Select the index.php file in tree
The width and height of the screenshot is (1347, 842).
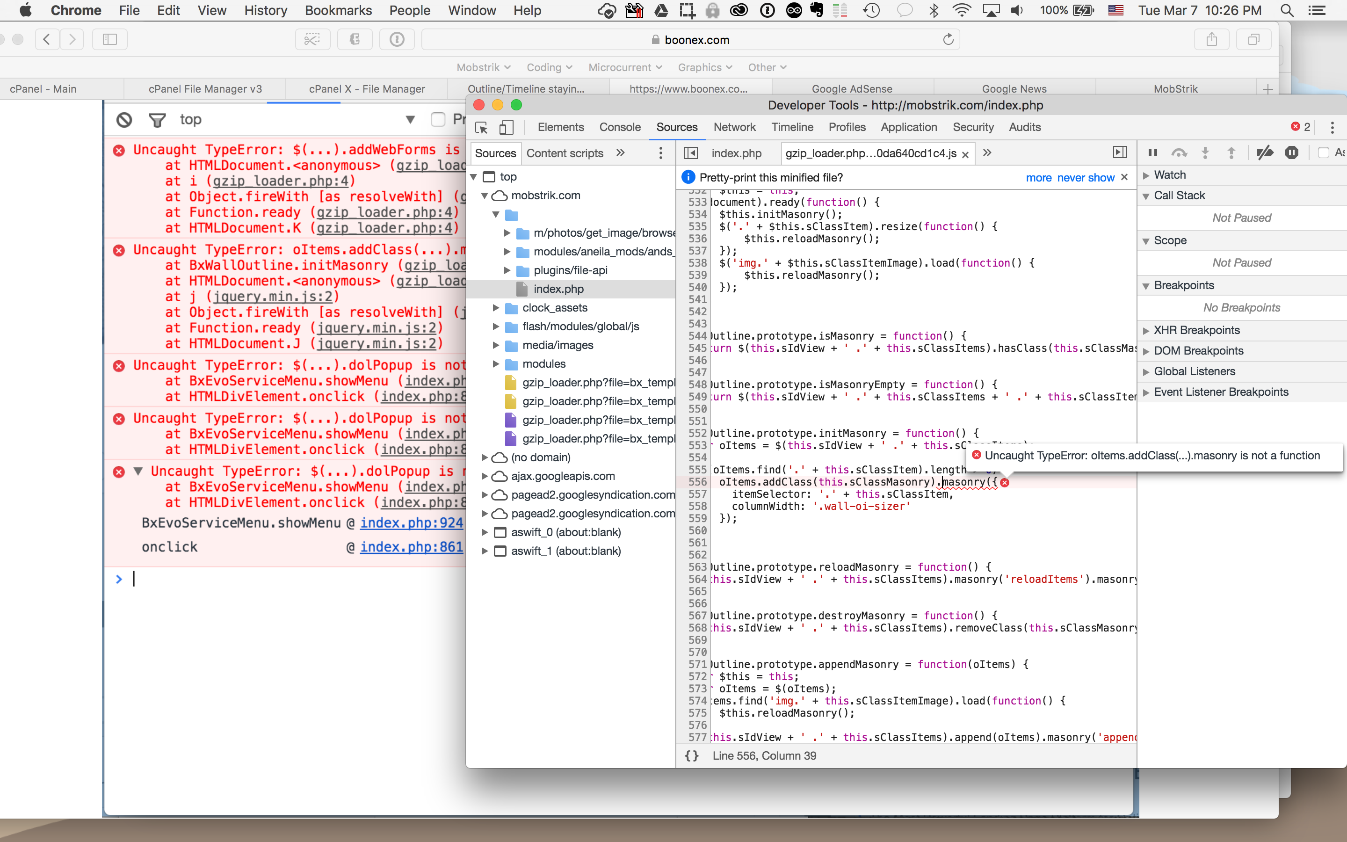(x=558, y=289)
